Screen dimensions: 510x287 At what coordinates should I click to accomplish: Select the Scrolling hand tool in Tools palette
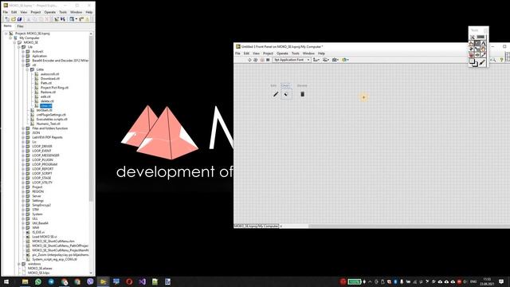[x=483, y=49]
